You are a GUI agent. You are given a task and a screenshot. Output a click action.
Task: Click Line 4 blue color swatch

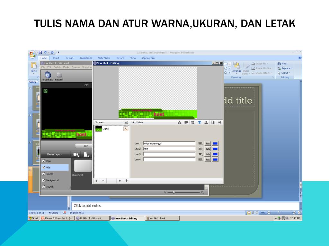pyautogui.click(x=215, y=160)
